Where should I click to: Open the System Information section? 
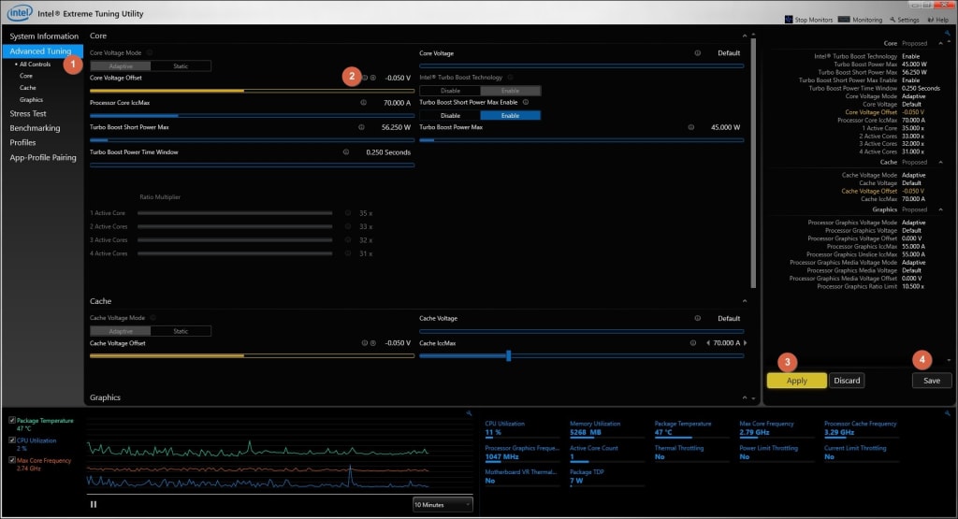coord(44,36)
